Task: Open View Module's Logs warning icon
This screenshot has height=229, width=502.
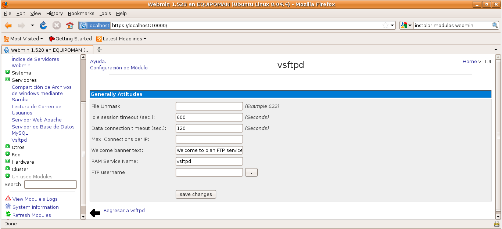Action: [7, 199]
